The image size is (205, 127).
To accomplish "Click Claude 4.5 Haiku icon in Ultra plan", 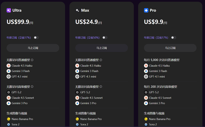I will 8,66.
